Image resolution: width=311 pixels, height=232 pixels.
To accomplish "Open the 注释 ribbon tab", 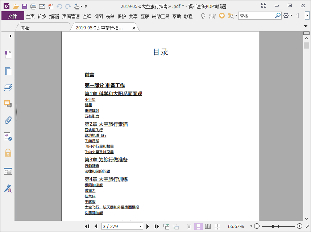I will tap(87, 16).
